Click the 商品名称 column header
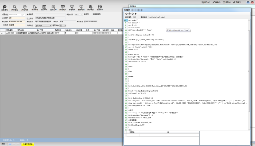The height and width of the screenshot is (146, 255). (21, 30)
